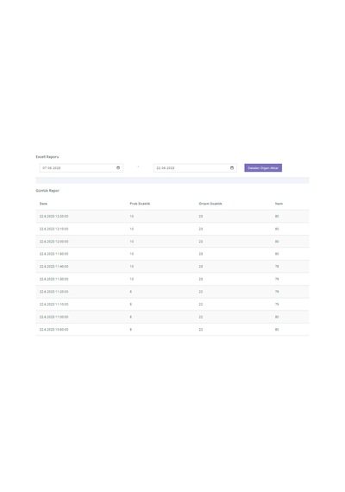
Task: Click the Nem column header
Action: point(279,204)
